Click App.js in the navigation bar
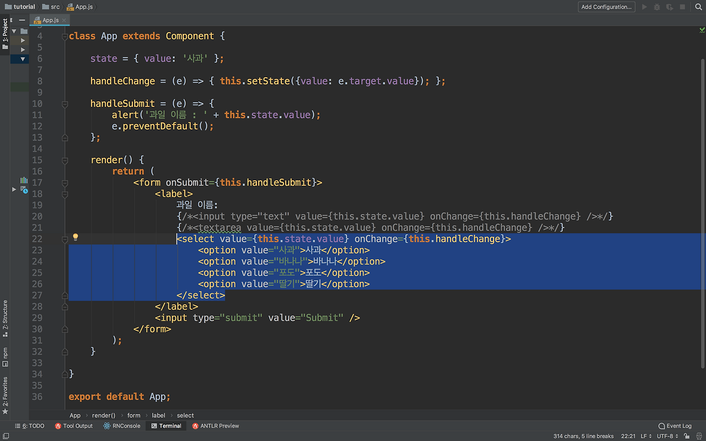The height and width of the screenshot is (441, 706). point(80,7)
